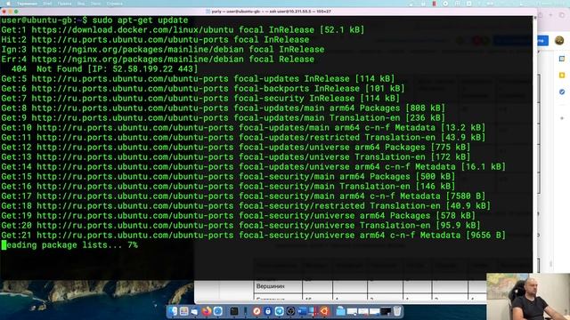Screen dimensions: 570x320
Task: Click the 'Get:11' restricted Translation-en 43.9 kB line
Action: click(x=243, y=138)
